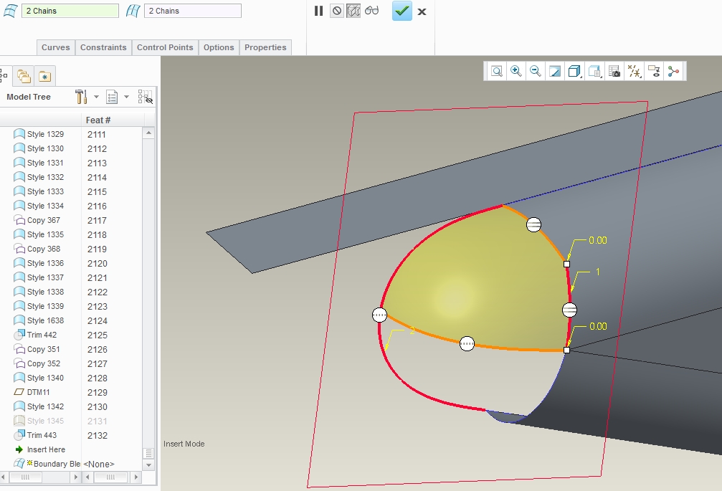Click the first direction curves collector icon
Viewport: 722px width, 491px height.
pyautogui.click(x=11, y=11)
